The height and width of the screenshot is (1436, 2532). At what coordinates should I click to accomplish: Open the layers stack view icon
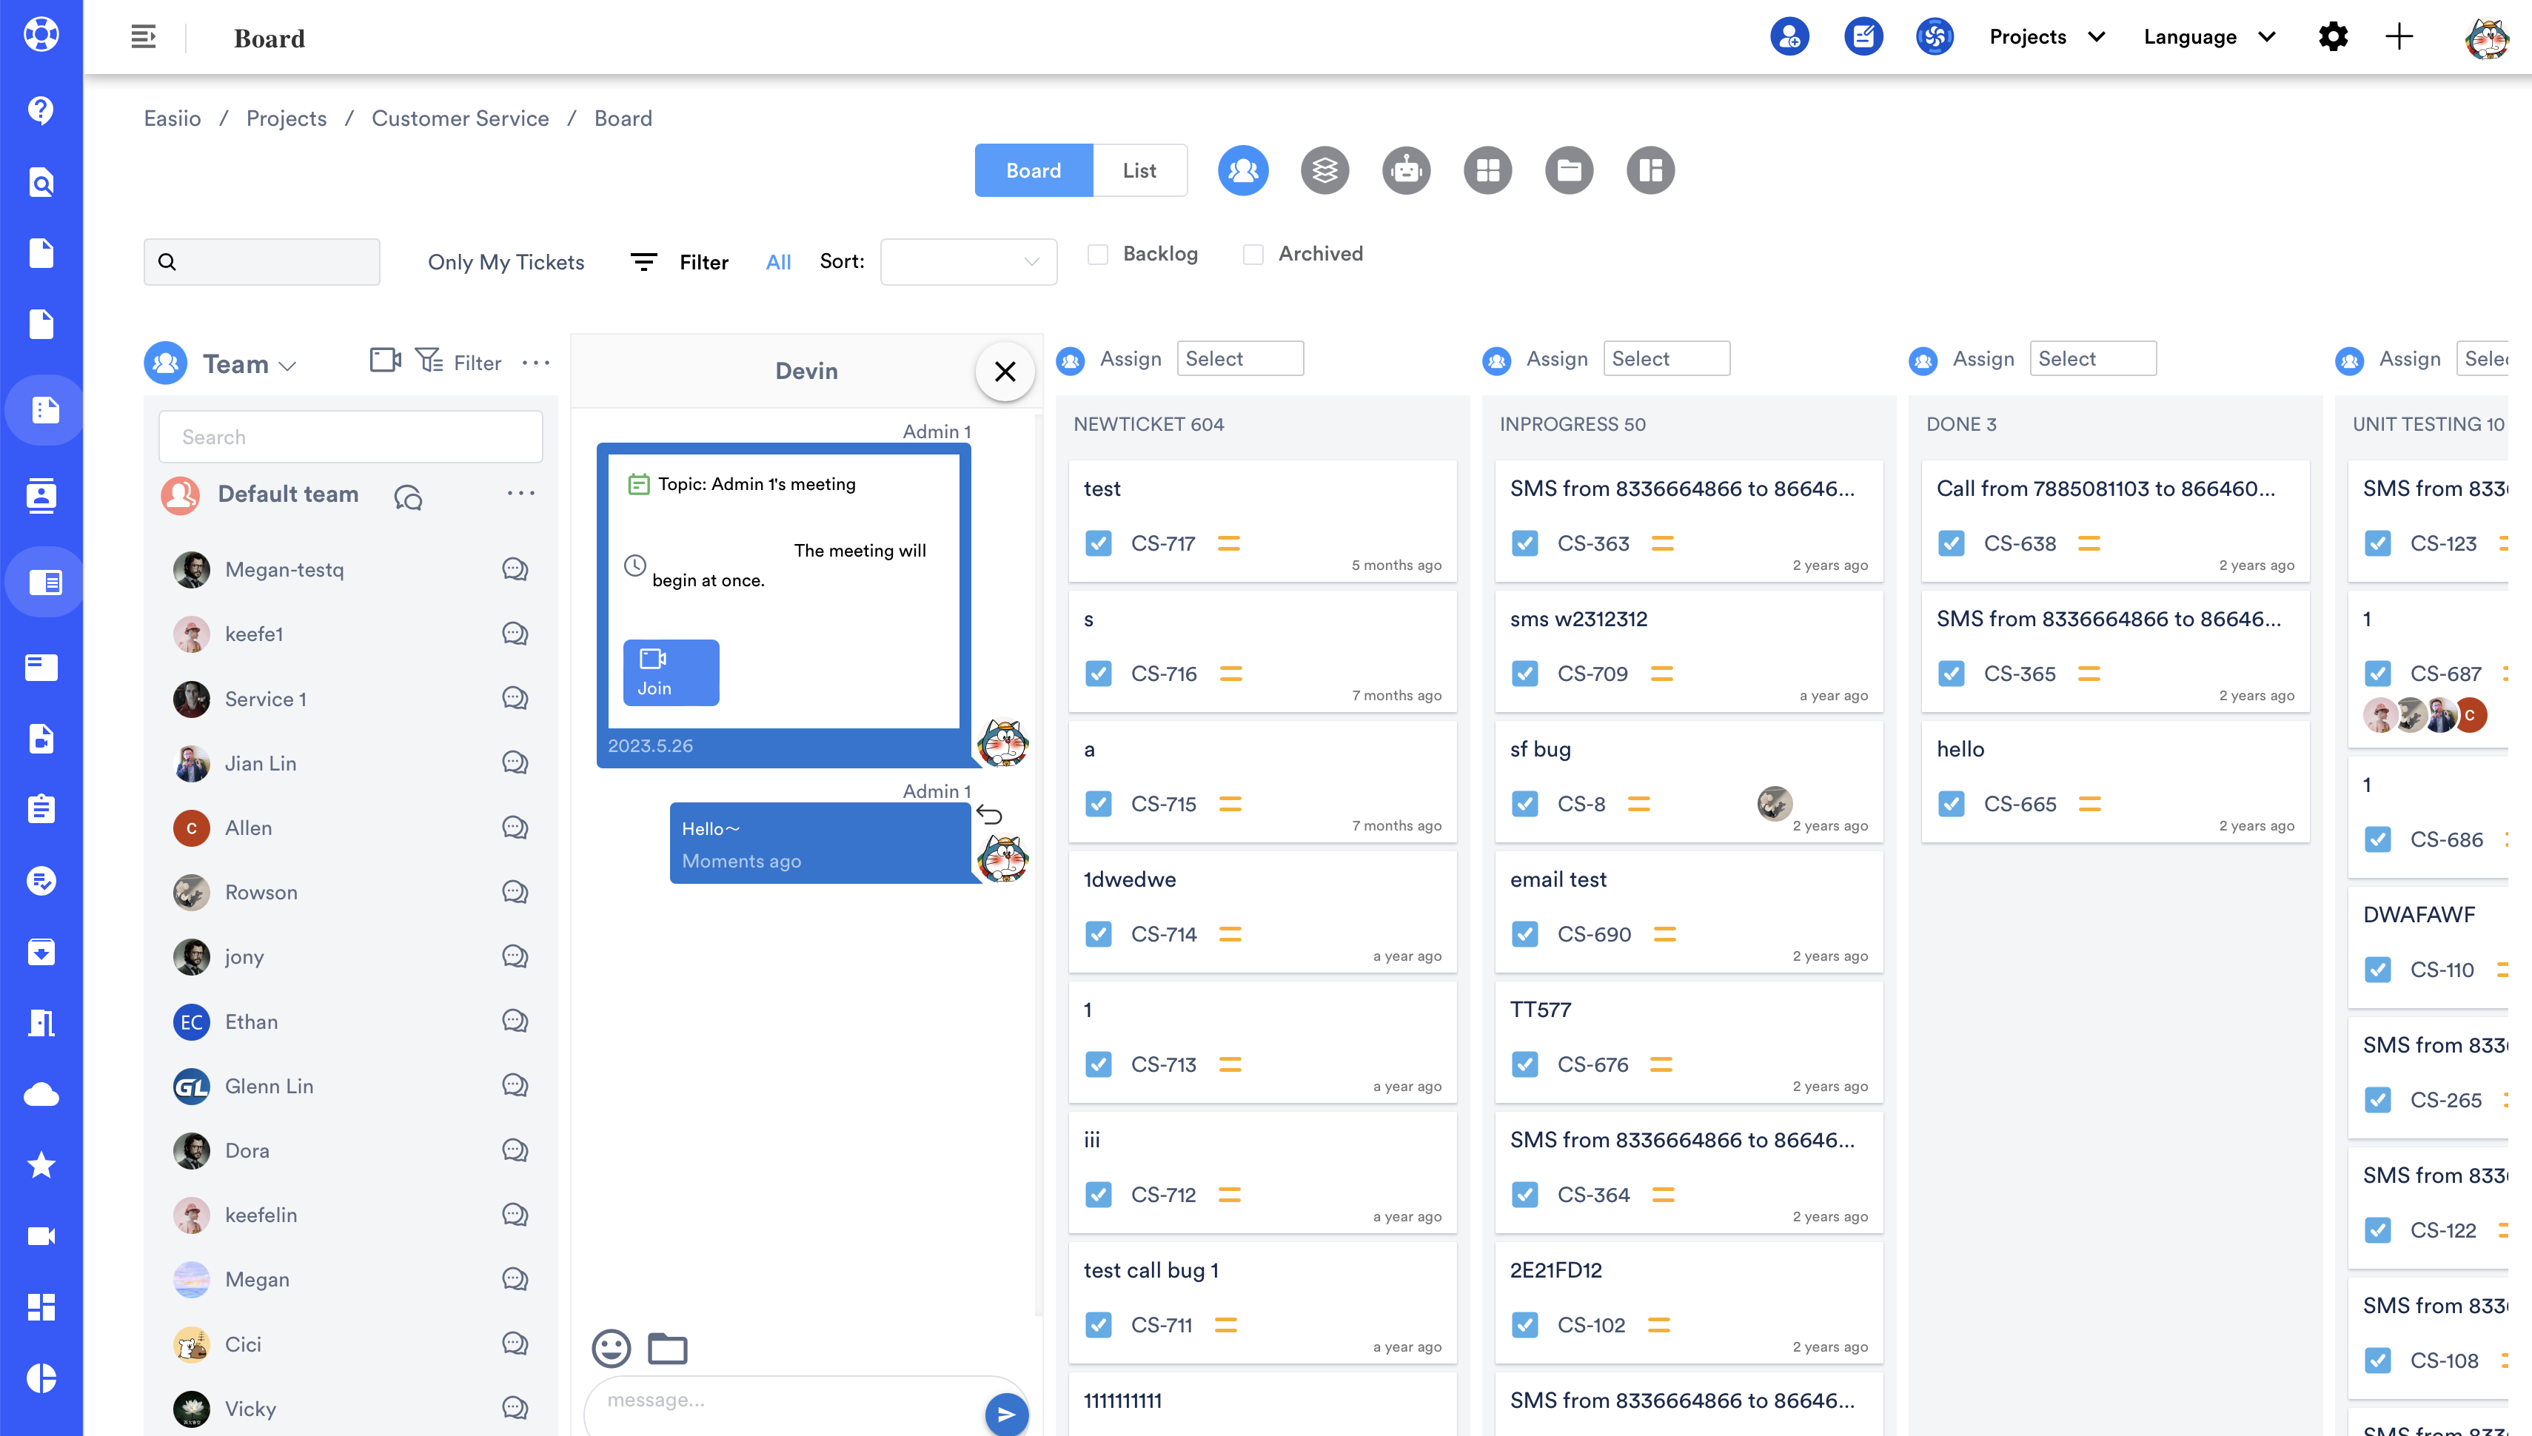point(1324,171)
